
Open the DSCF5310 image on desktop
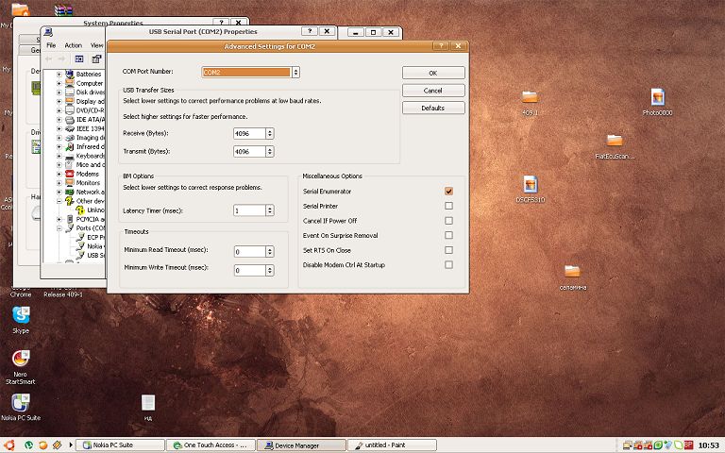pyautogui.click(x=530, y=184)
